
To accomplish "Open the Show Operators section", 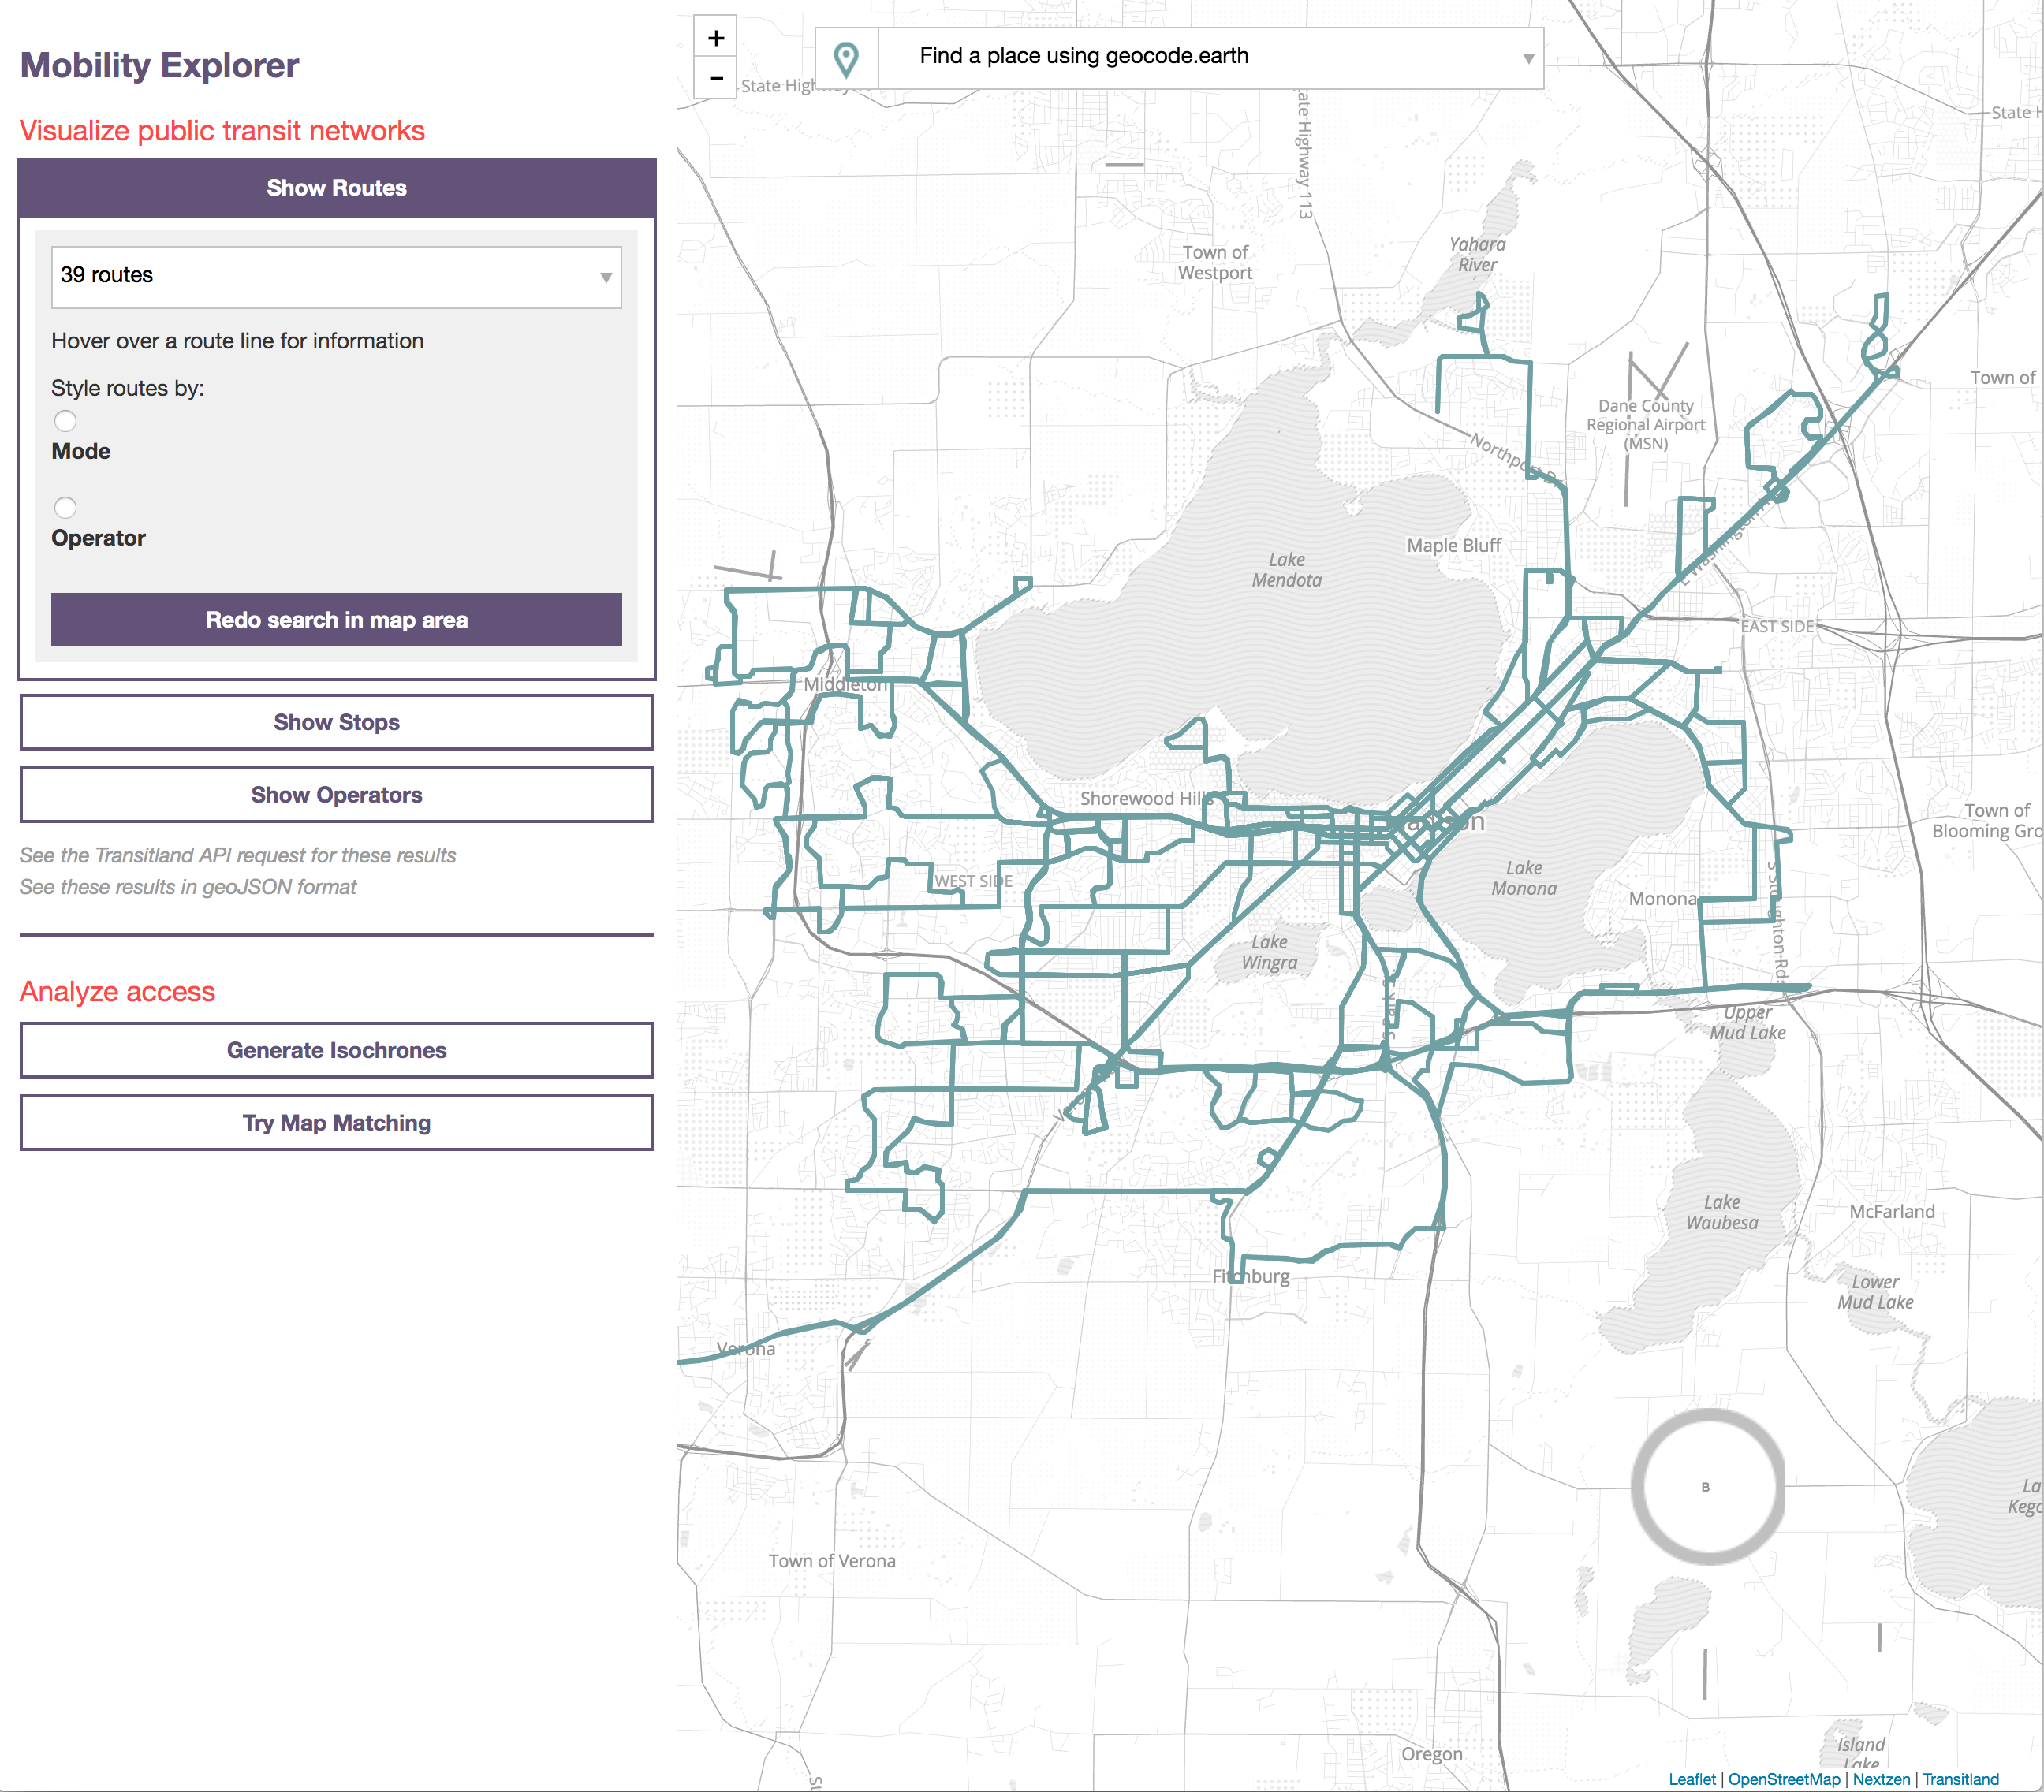I will [336, 795].
